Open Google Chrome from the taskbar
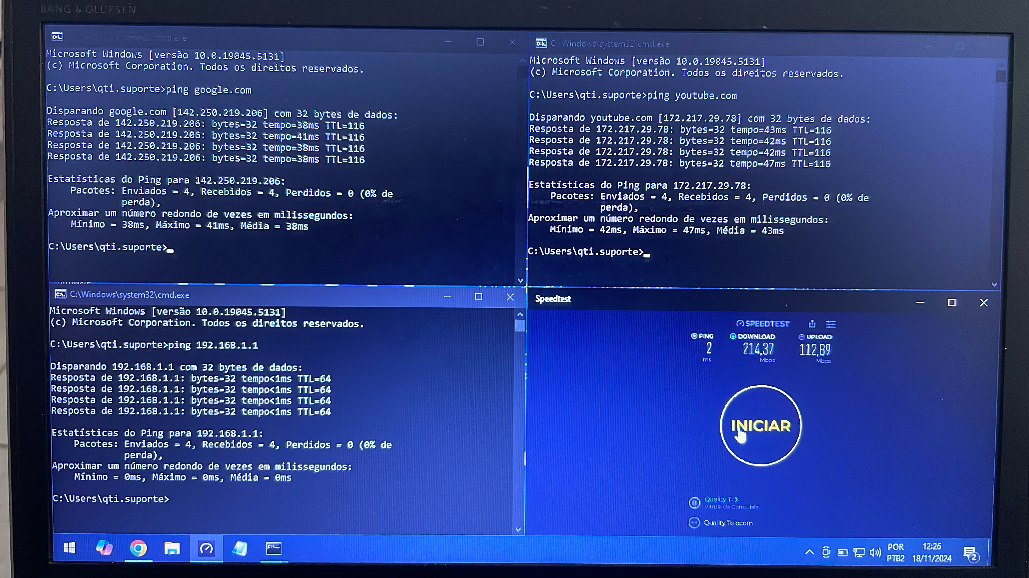 [138, 549]
